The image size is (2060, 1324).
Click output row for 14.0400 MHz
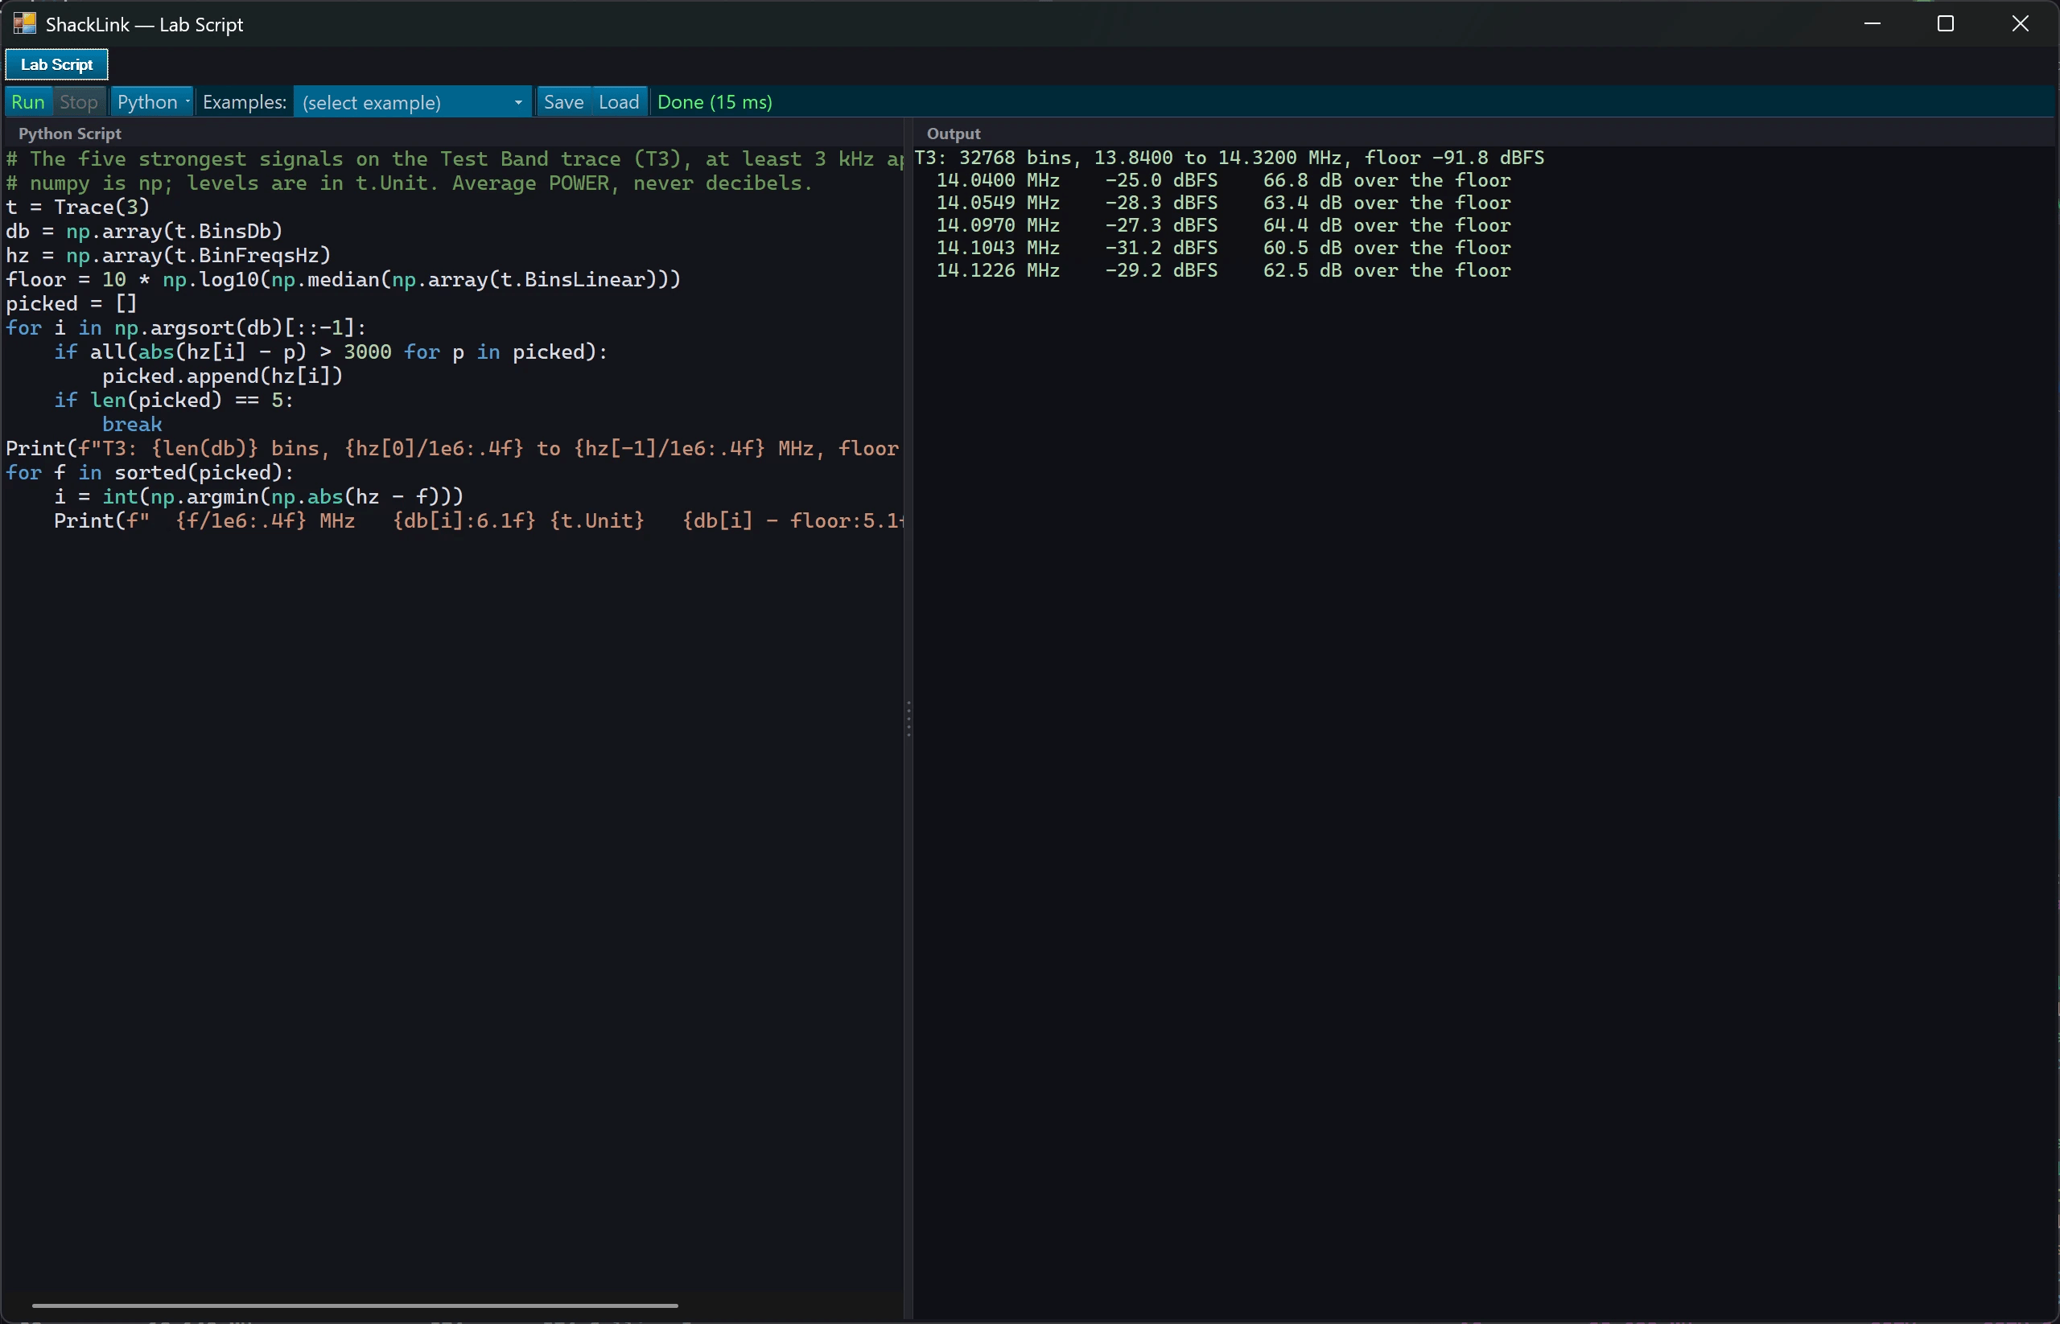(1223, 180)
